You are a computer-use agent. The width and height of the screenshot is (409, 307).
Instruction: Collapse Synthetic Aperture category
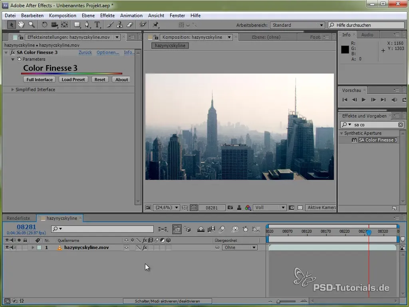(341, 133)
